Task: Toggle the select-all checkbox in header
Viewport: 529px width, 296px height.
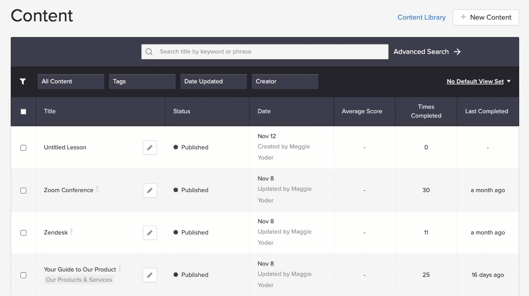Action: pos(23,111)
